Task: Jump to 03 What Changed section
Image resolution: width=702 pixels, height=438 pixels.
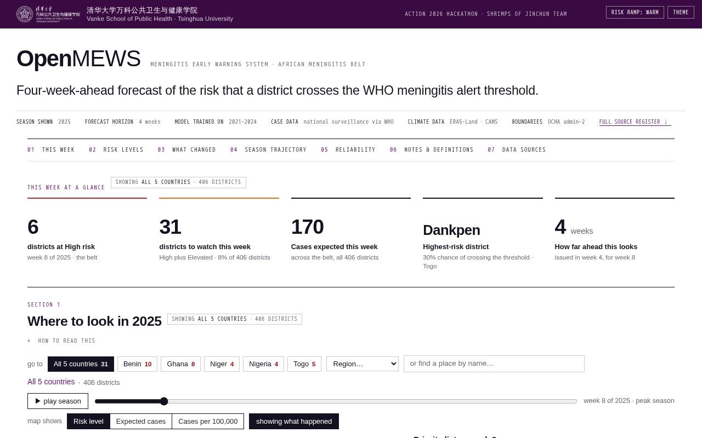Action: tap(187, 150)
